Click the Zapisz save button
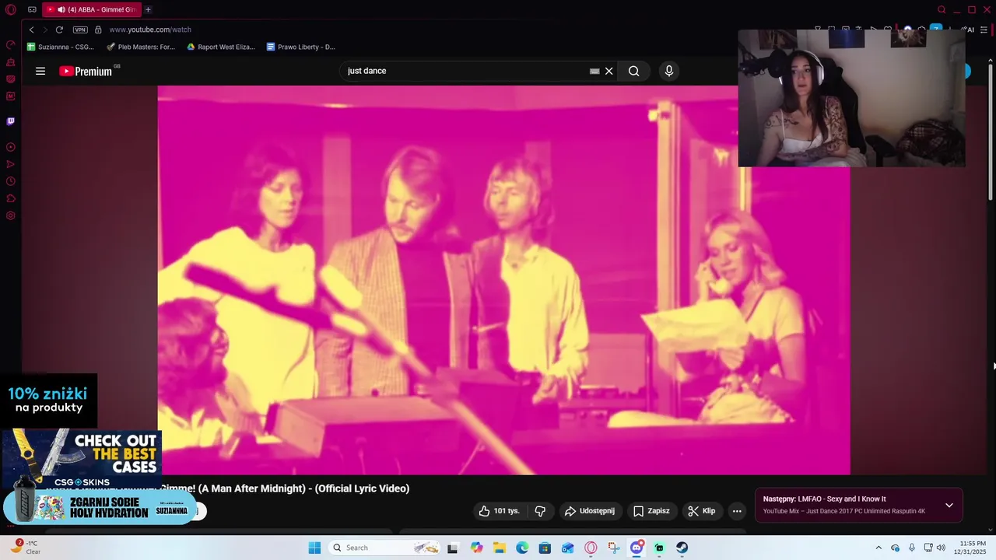Screen dimensions: 996x560 (651, 511)
